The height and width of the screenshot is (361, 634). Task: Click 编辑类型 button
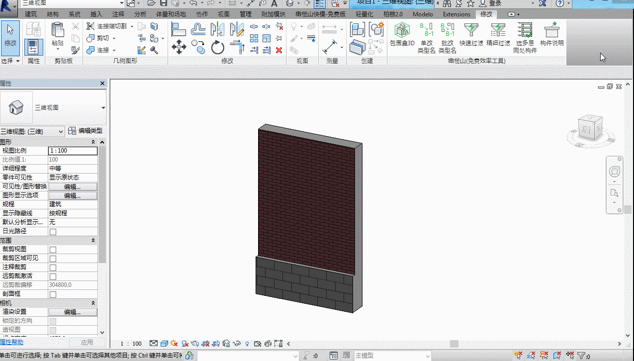tap(86, 131)
